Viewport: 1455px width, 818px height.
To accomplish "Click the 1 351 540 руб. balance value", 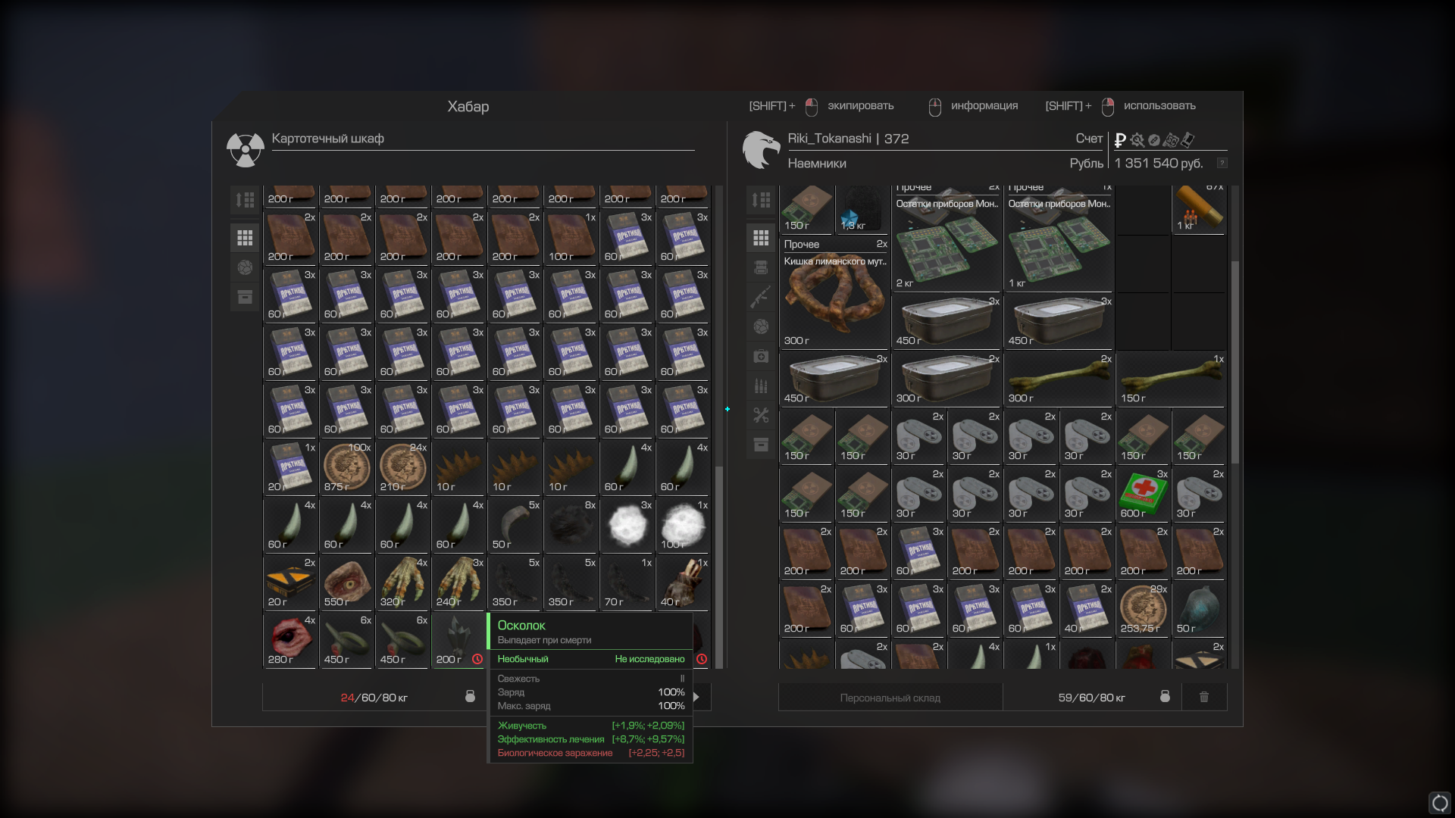I will [x=1158, y=163].
